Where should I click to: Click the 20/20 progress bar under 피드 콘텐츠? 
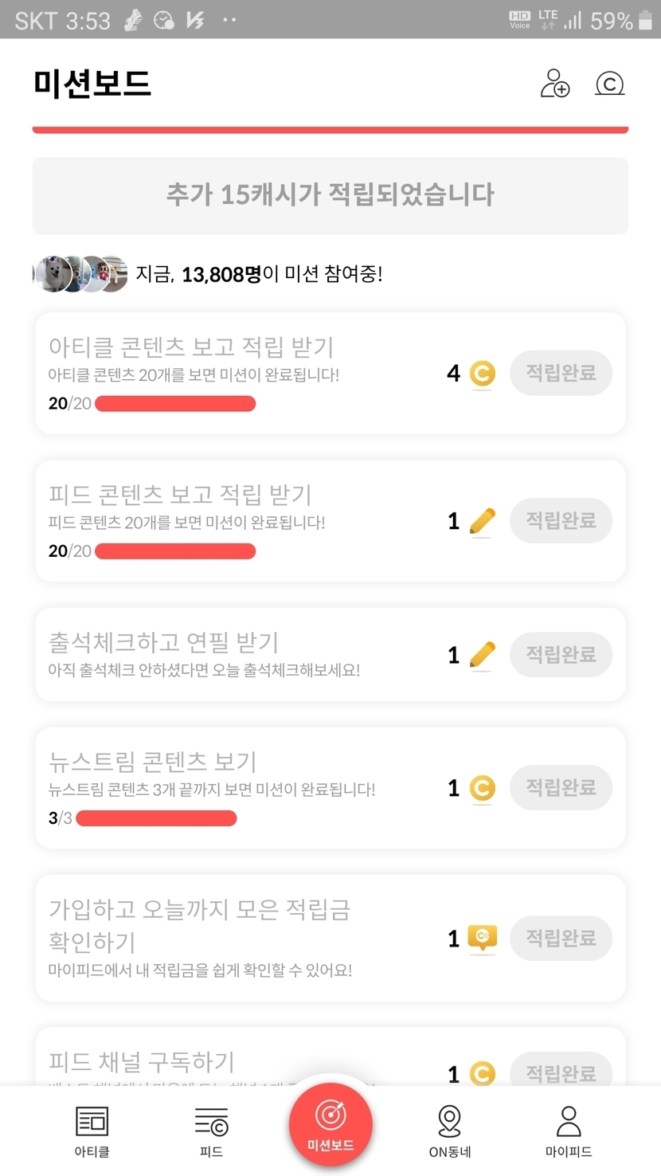pyautogui.click(x=175, y=551)
